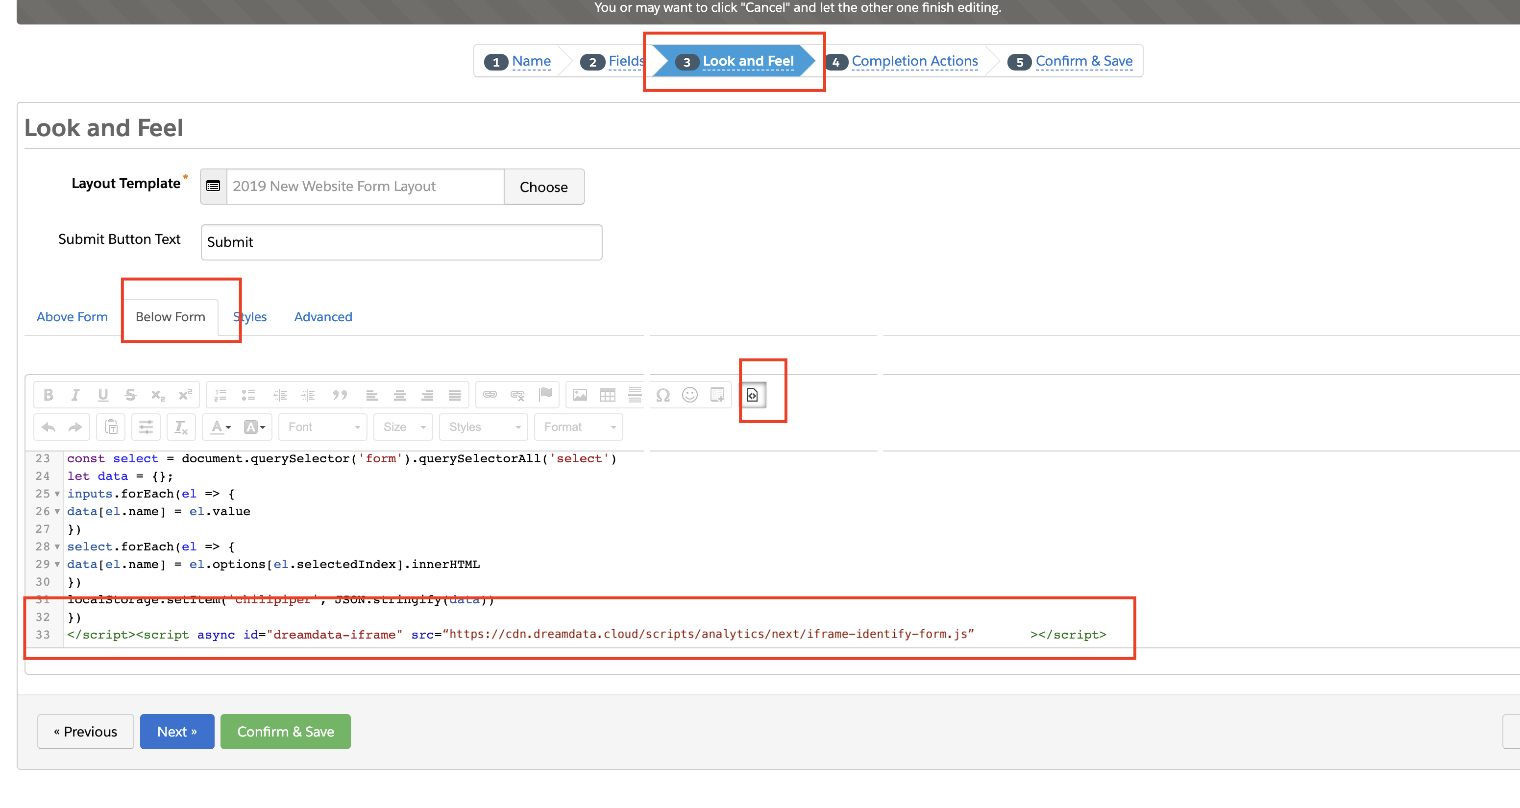Click the sliders icon in second toolbar row
Screen dimensions: 1520x808
coord(146,427)
